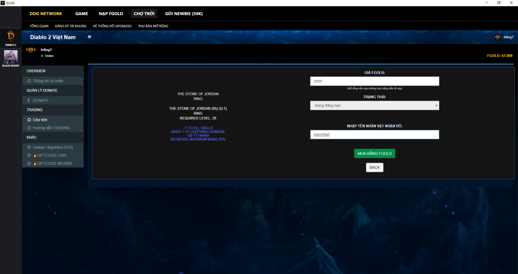
Task: Click lvling1 username at top right
Action: (x=508, y=37)
